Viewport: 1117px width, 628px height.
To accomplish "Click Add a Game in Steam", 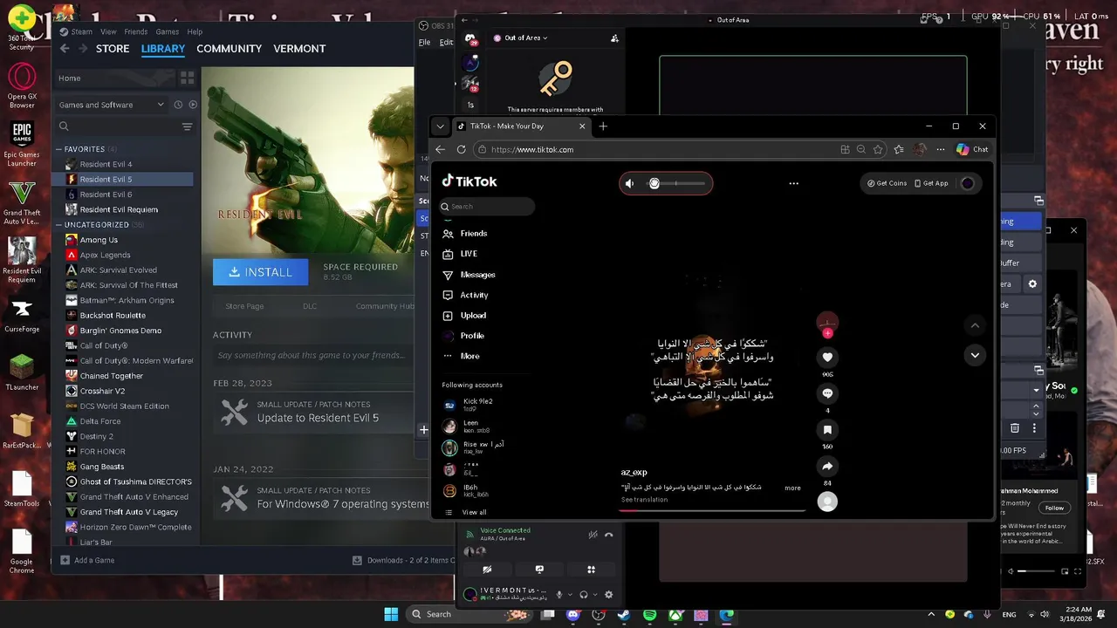I will point(87,560).
